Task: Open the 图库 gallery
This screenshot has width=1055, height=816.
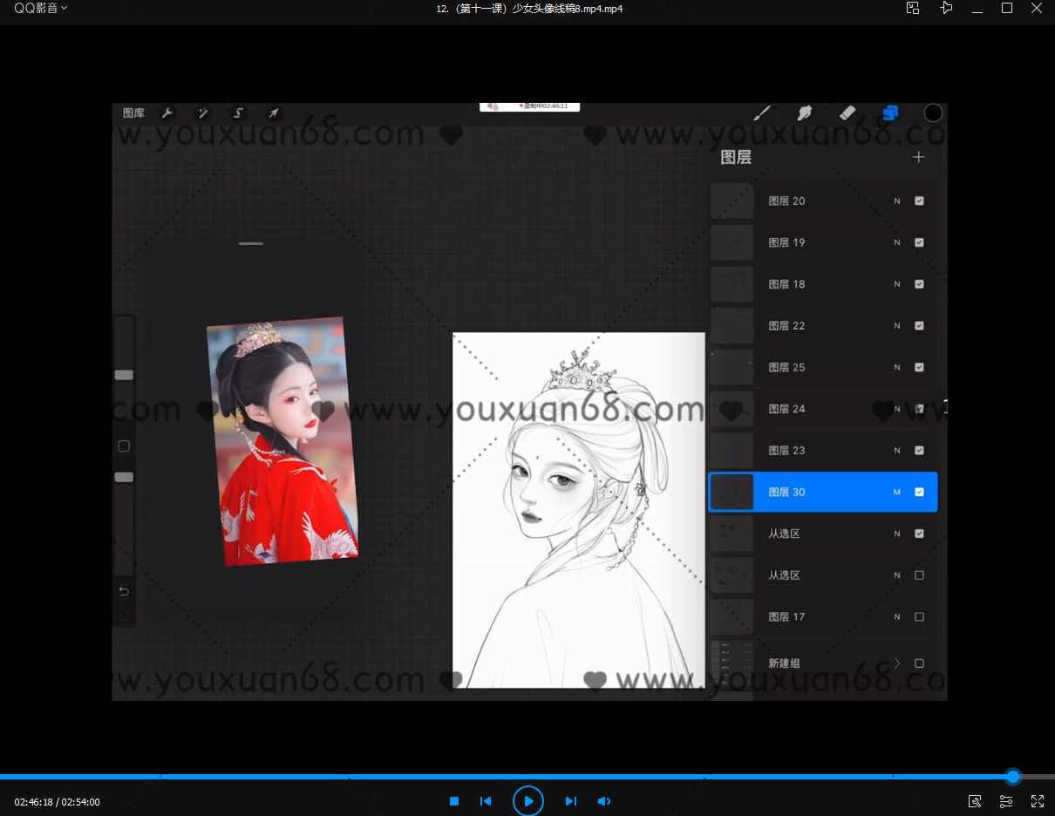Action: coord(133,113)
